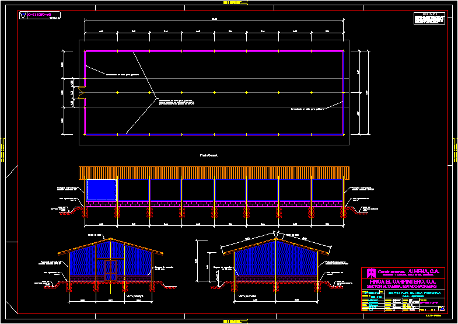Click the white notes box at top-right corner
The height and width of the screenshot is (324, 458).
429,19
